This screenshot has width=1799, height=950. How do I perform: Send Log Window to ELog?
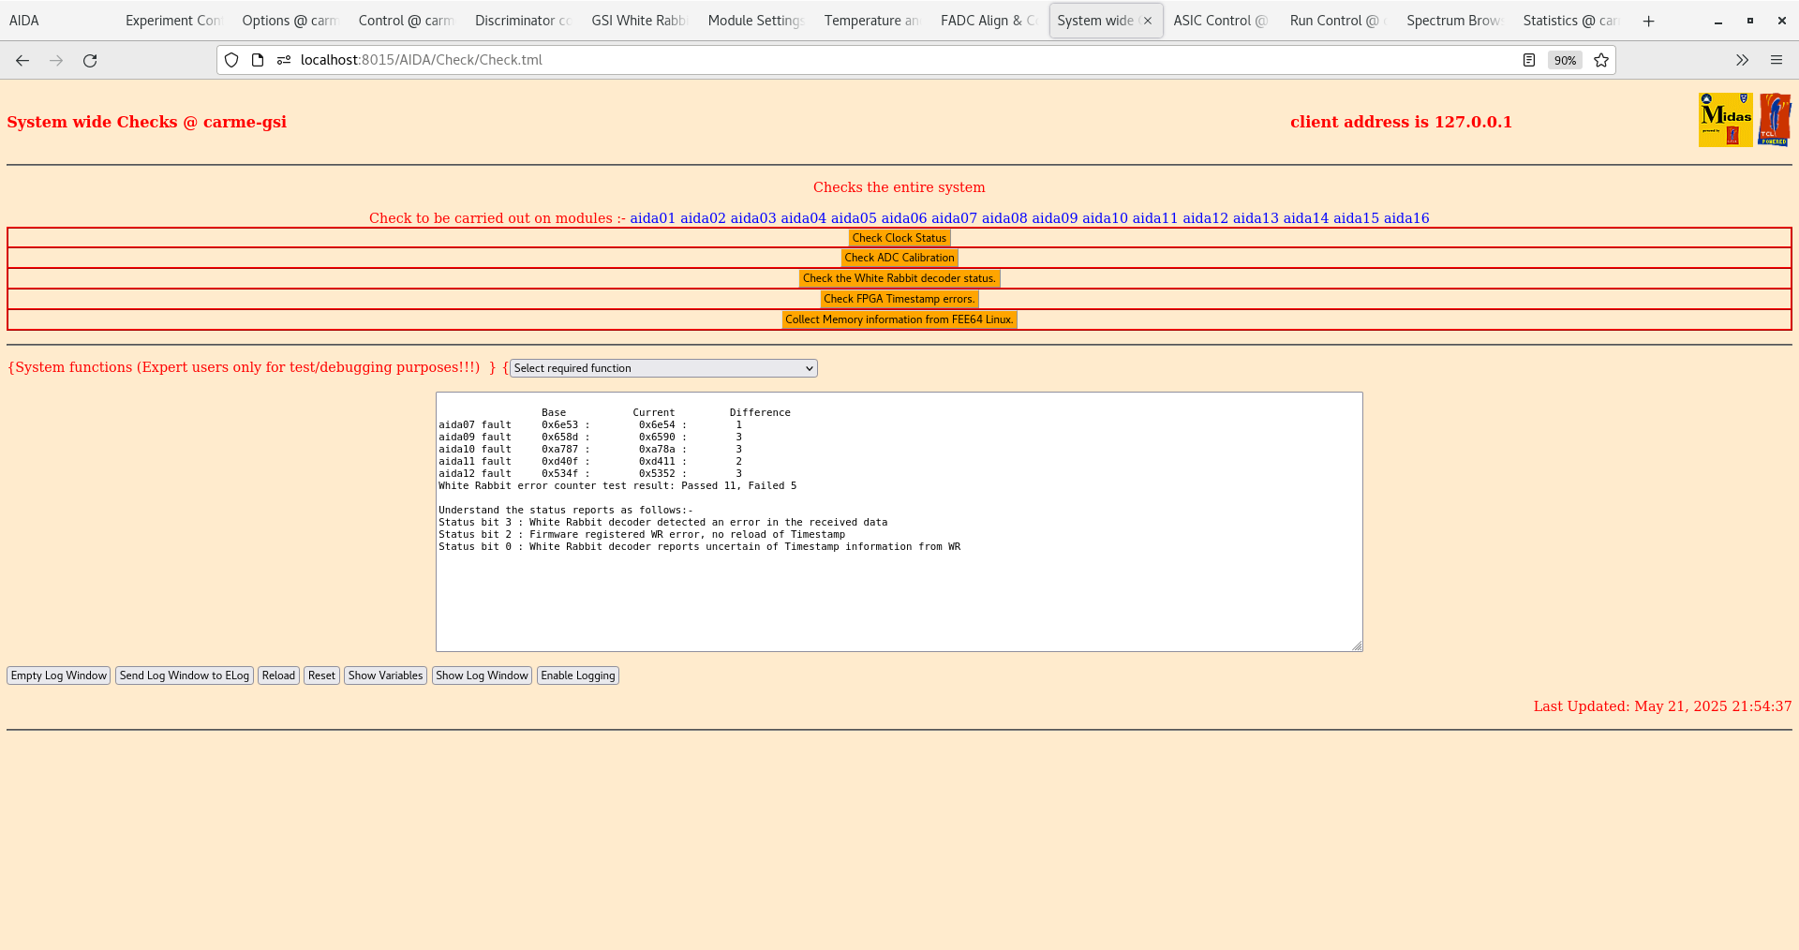point(184,675)
